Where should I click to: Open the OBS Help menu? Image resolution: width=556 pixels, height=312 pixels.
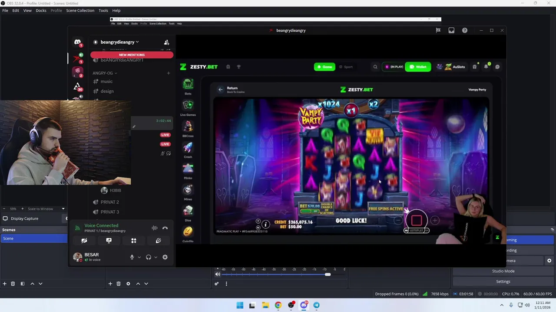click(116, 10)
